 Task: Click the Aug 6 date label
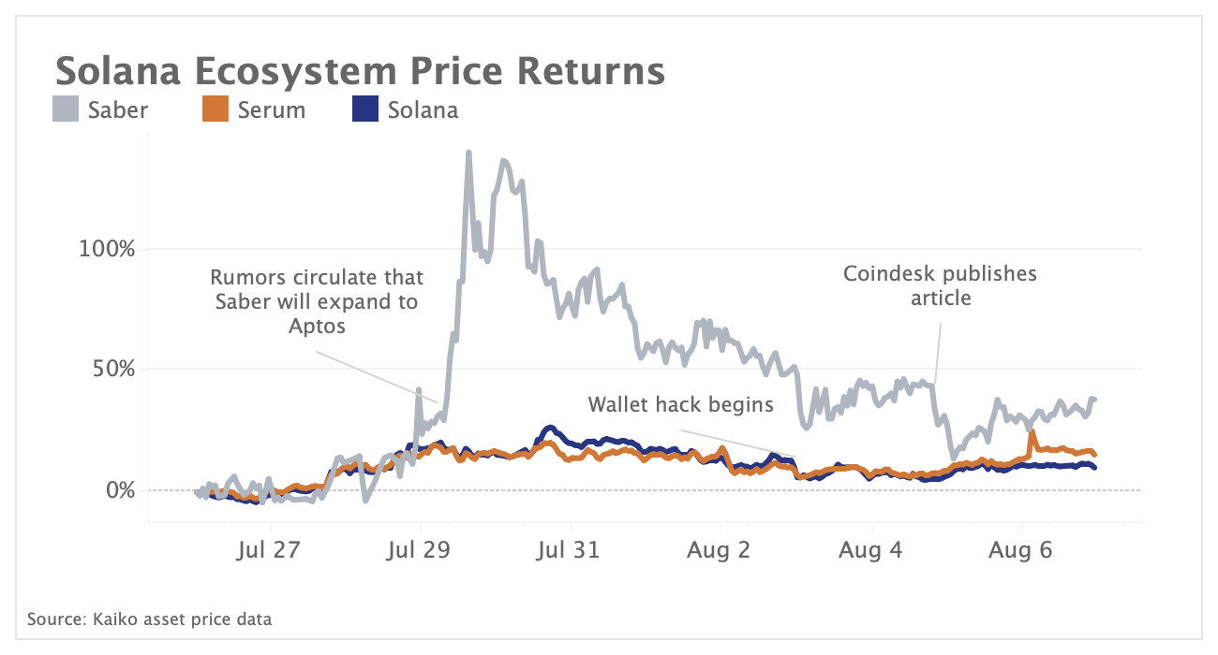(x=1020, y=551)
